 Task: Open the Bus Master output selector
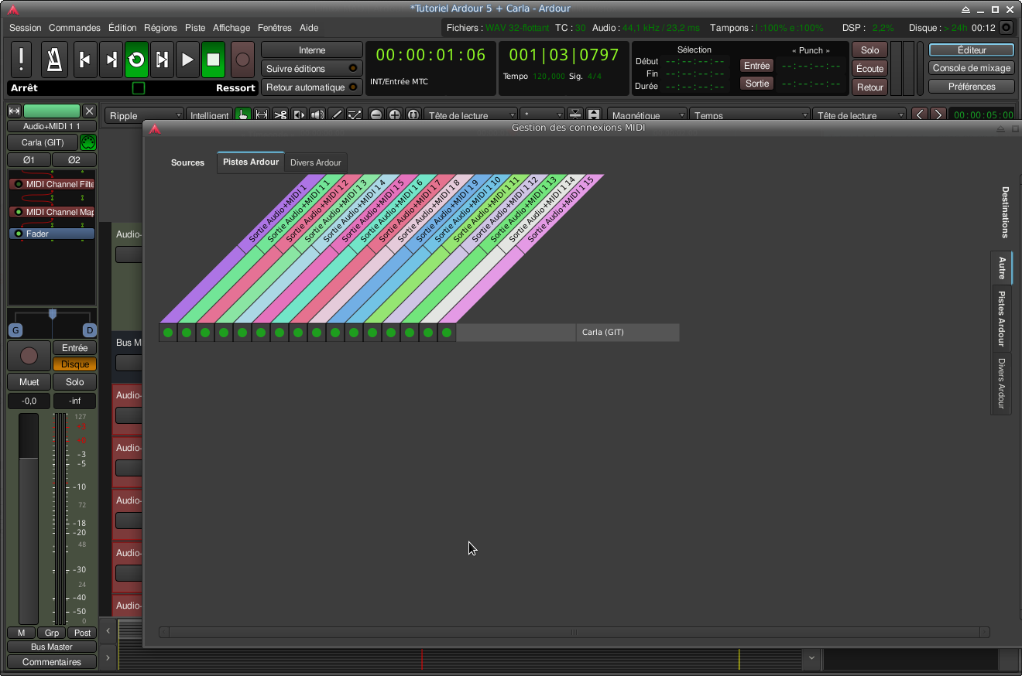(52, 647)
